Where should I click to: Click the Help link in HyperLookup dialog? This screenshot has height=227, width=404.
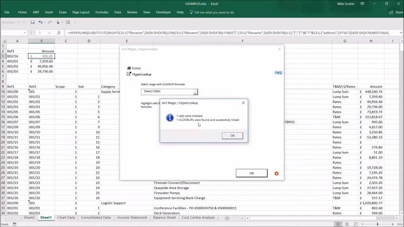278,73
